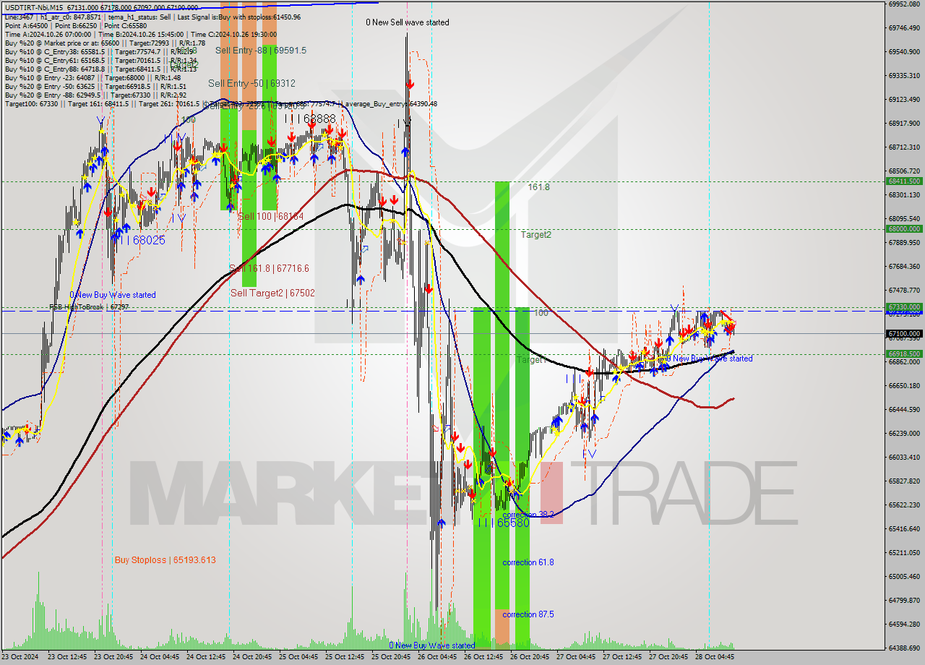This screenshot has width=925, height=665.
Task: Select the green '161.8' Fibonacci label
Action: click(x=538, y=186)
